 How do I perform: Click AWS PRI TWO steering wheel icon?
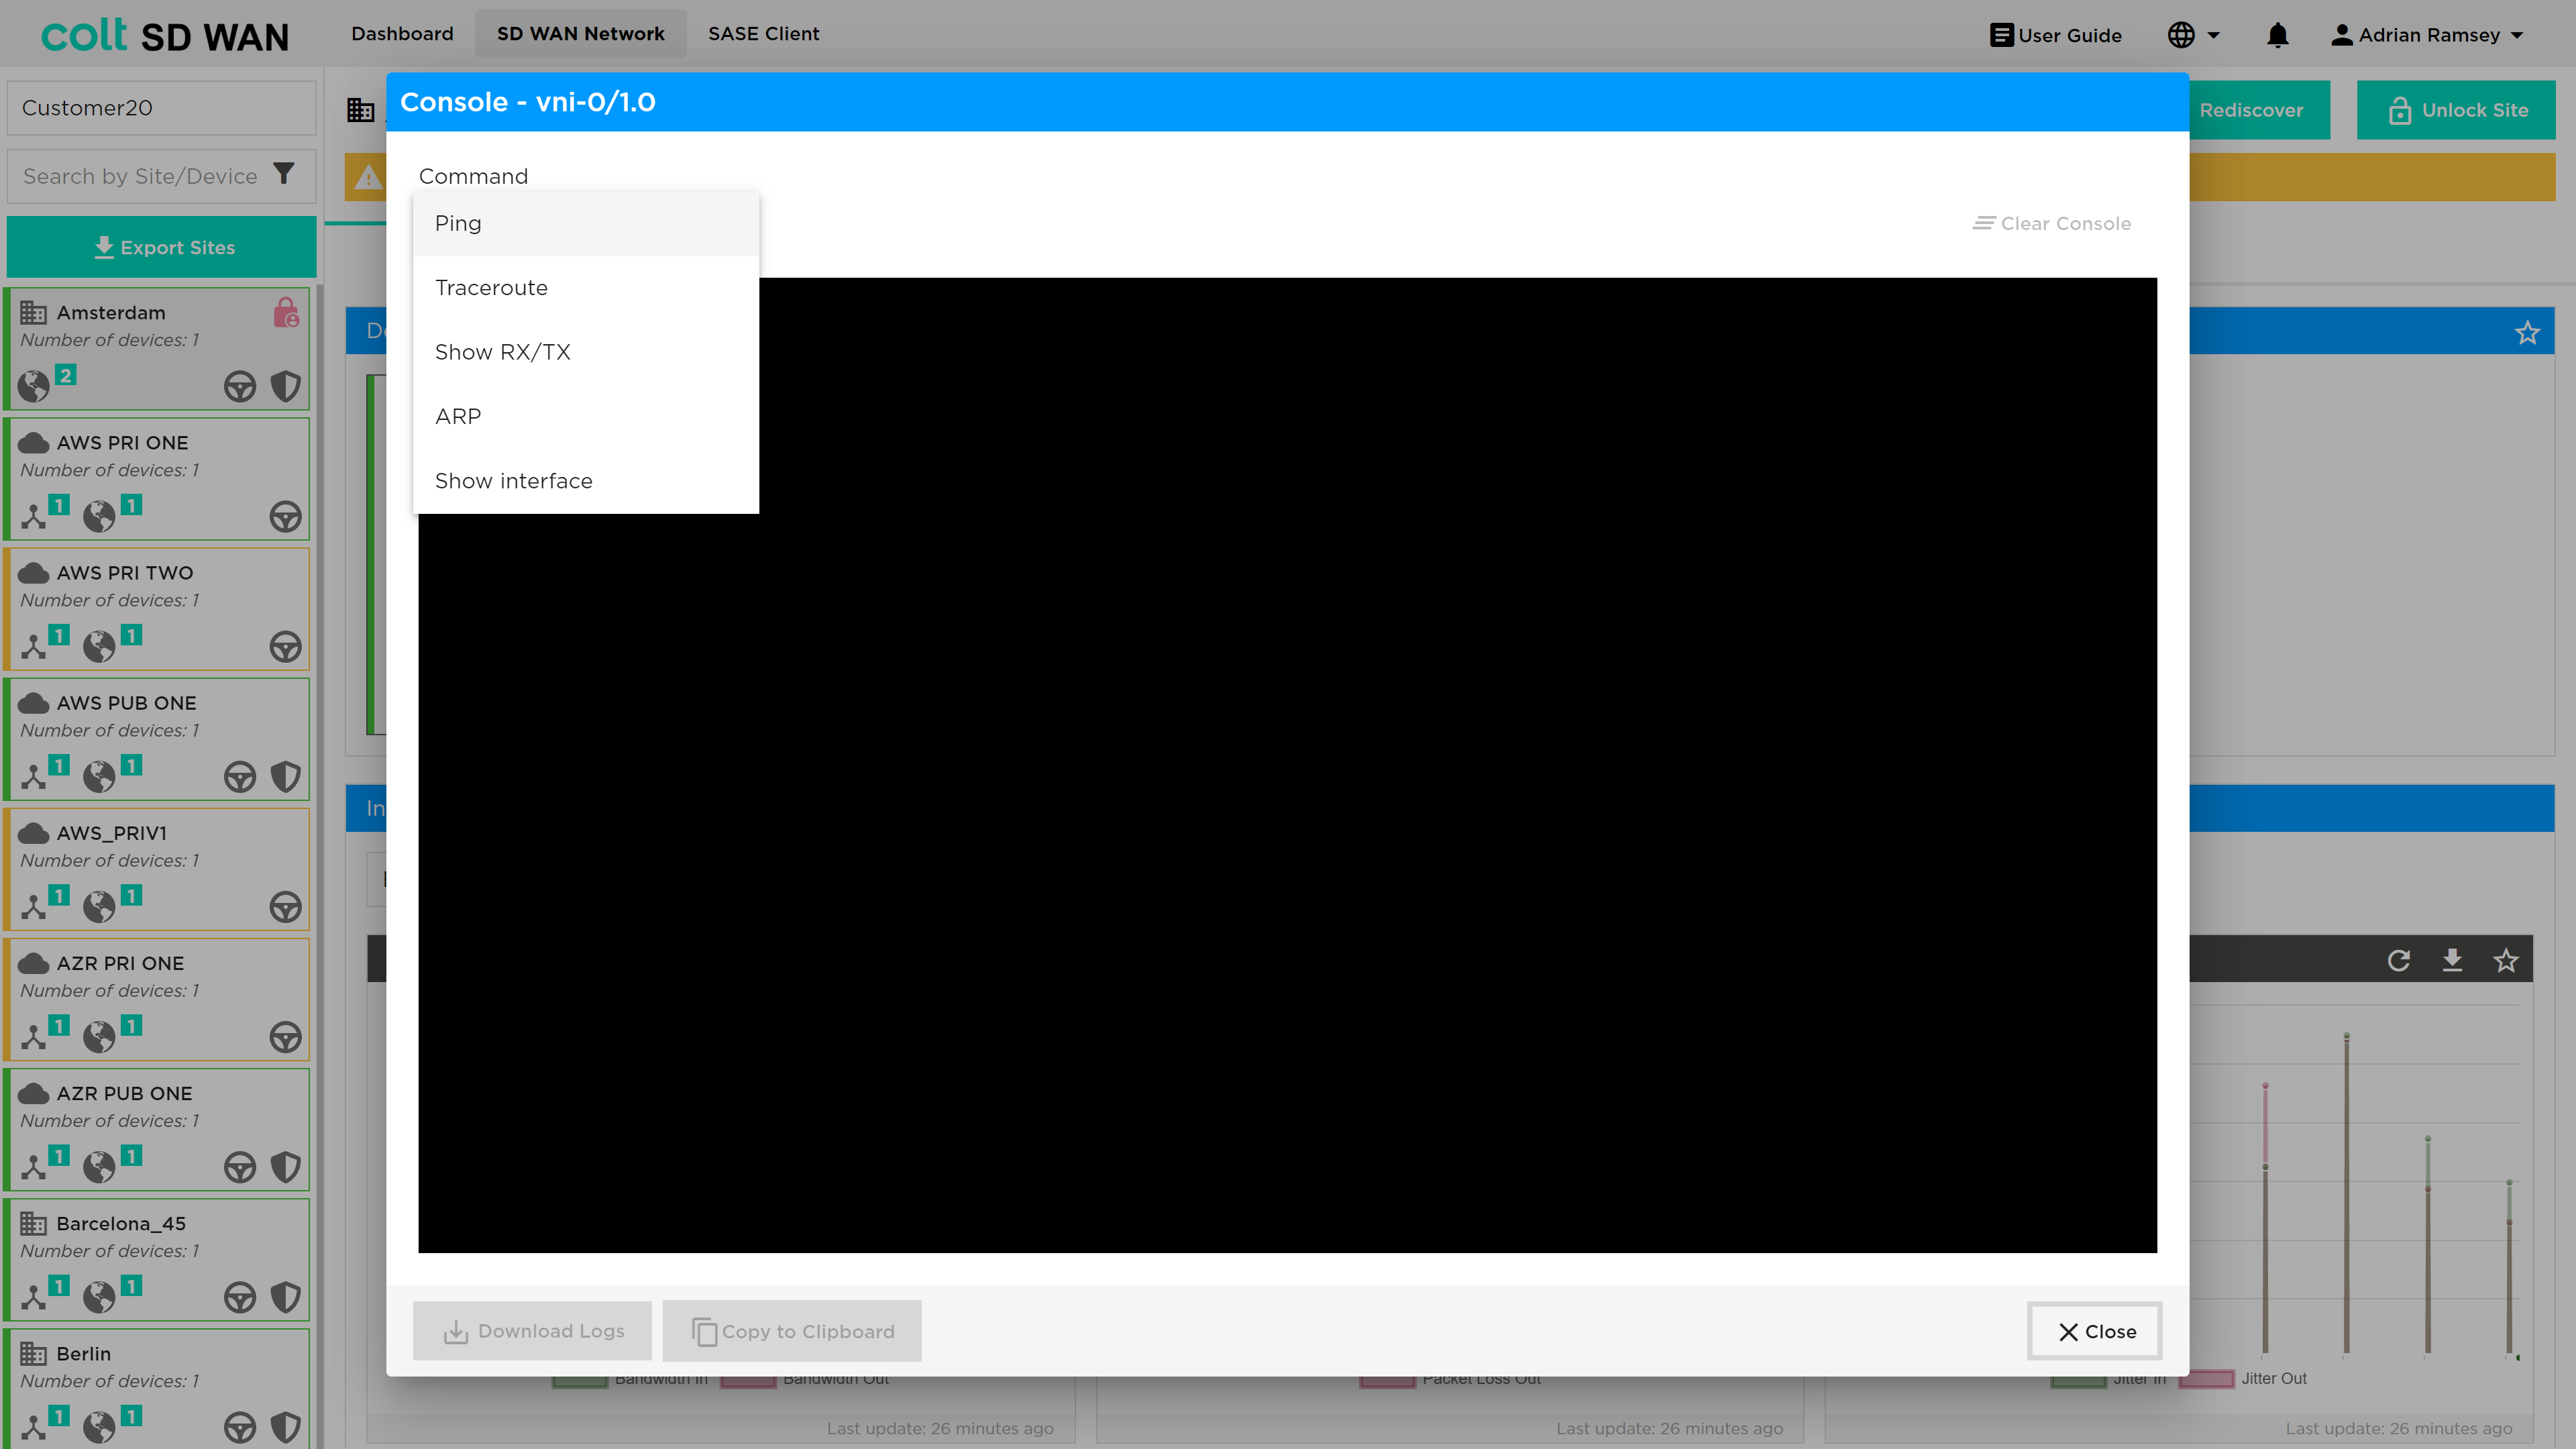coord(286,646)
